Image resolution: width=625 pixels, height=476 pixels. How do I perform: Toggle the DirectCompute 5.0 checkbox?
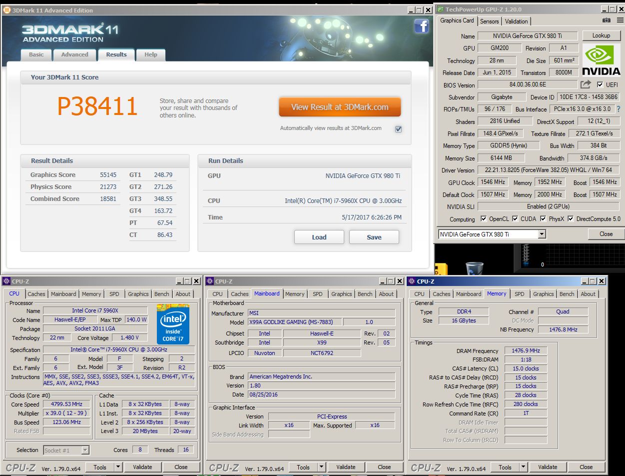[571, 219]
